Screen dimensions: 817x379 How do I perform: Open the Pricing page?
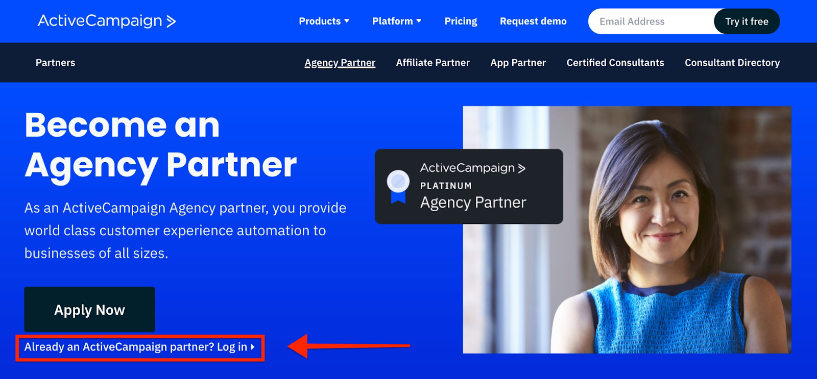[x=461, y=21]
